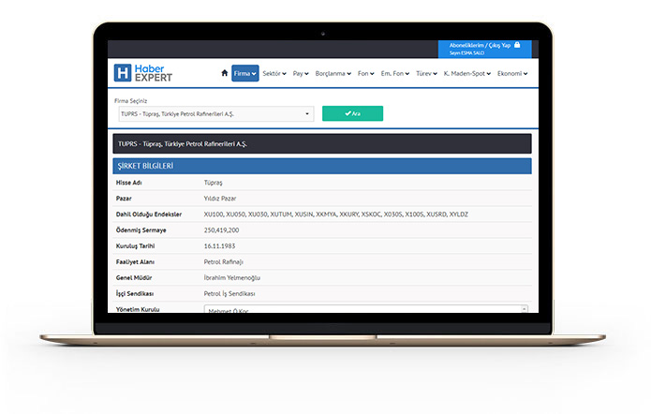Click the Yönetim Kurulu list scroll-up arrow

(524, 308)
